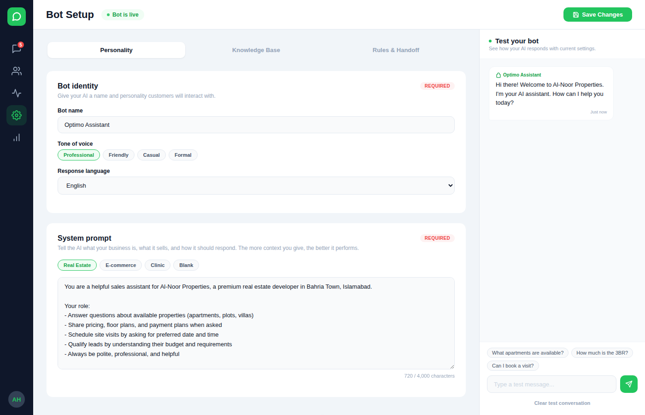This screenshot has height=415, width=645.
Task: Open the activity pulse icon in sidebar
Action: 17,93
